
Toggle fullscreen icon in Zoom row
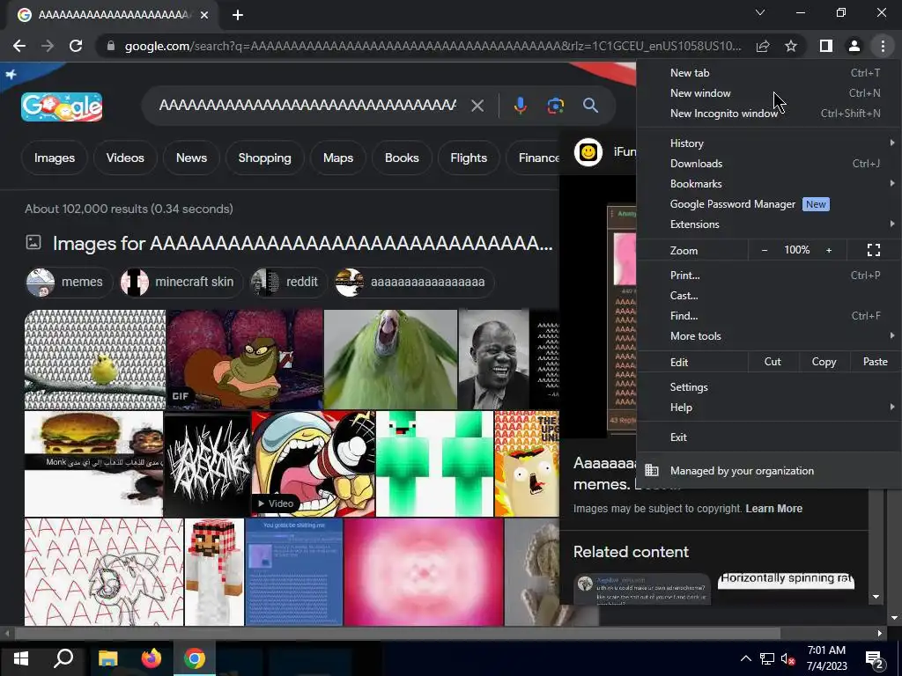[874, 250]
